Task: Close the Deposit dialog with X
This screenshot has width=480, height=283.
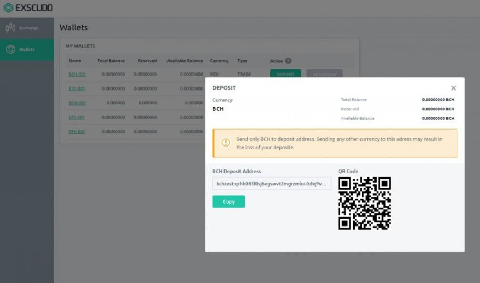Action: click(453, 88)
